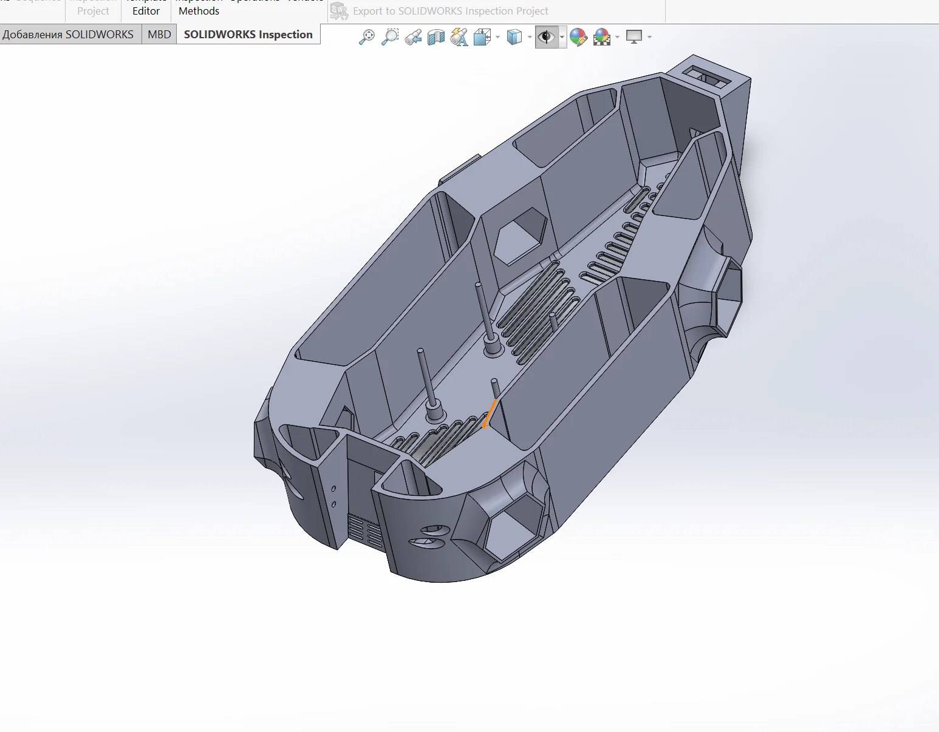This screenshot has width=939, height=732.
Task: Click the View Orientation cube icon
Action: pos(482,37)
